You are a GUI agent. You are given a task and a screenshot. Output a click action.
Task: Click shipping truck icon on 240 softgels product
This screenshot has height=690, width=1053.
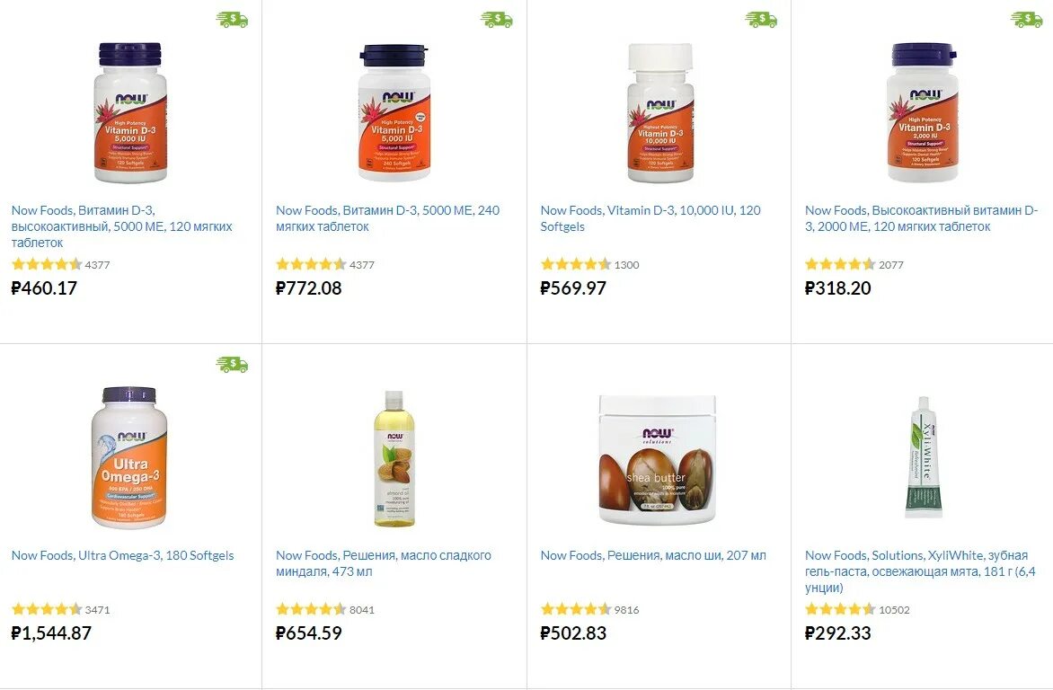point(497,20)
